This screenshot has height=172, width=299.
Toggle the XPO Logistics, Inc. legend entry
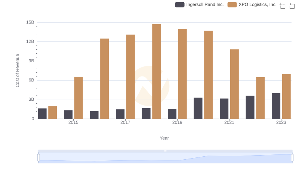tap(252, 4)
